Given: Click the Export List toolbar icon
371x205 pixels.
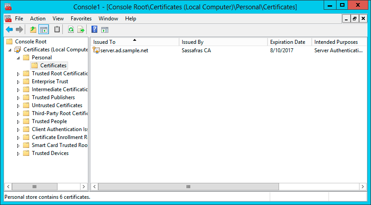Looking at the screenshot, I should pos(81,30).
